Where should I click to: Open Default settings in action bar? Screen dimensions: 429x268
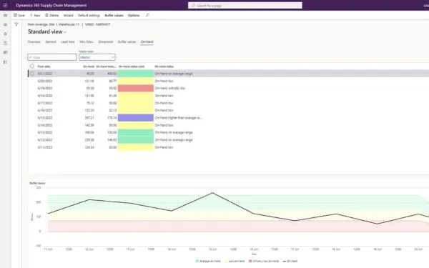[89, 15]
